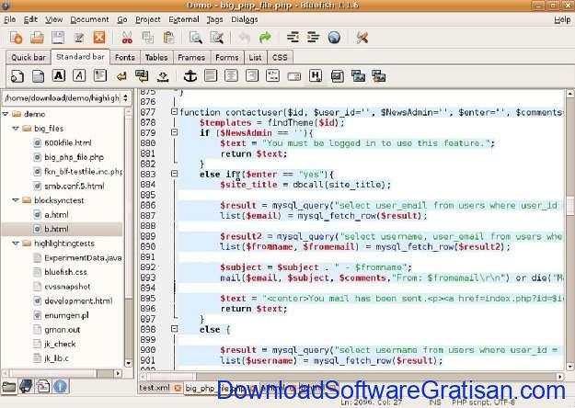Image resolution: width=575 pixels, height=408 pixels.
Task: Collapse the demo folder in the tree
Action: click(x=6, y=114)
